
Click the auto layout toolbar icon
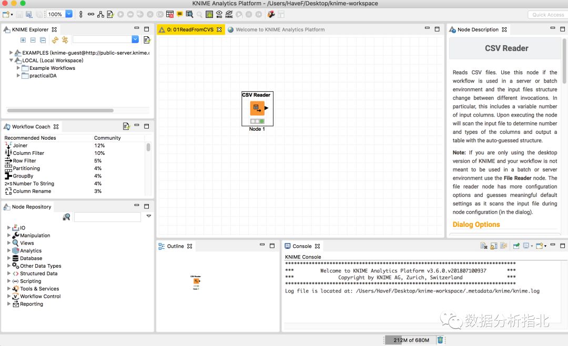[x=100, y=15]
